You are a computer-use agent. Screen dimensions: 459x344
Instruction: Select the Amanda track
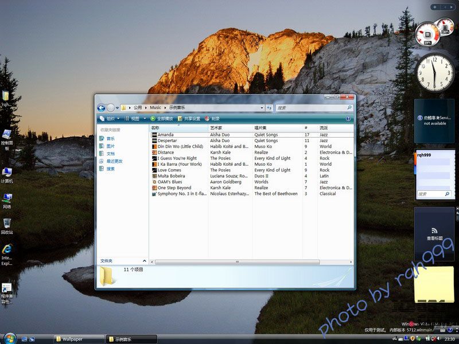click(x=165, y=135)
